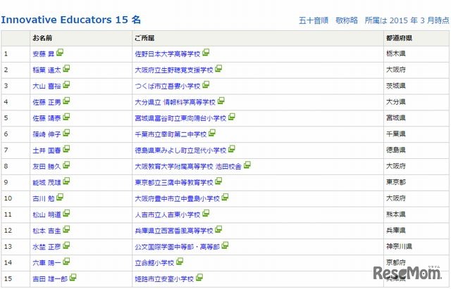The height and width of the screenshot is (289, 451).
Task: Open the 姫路市立安室小学校 link
Action: point(164,279)
